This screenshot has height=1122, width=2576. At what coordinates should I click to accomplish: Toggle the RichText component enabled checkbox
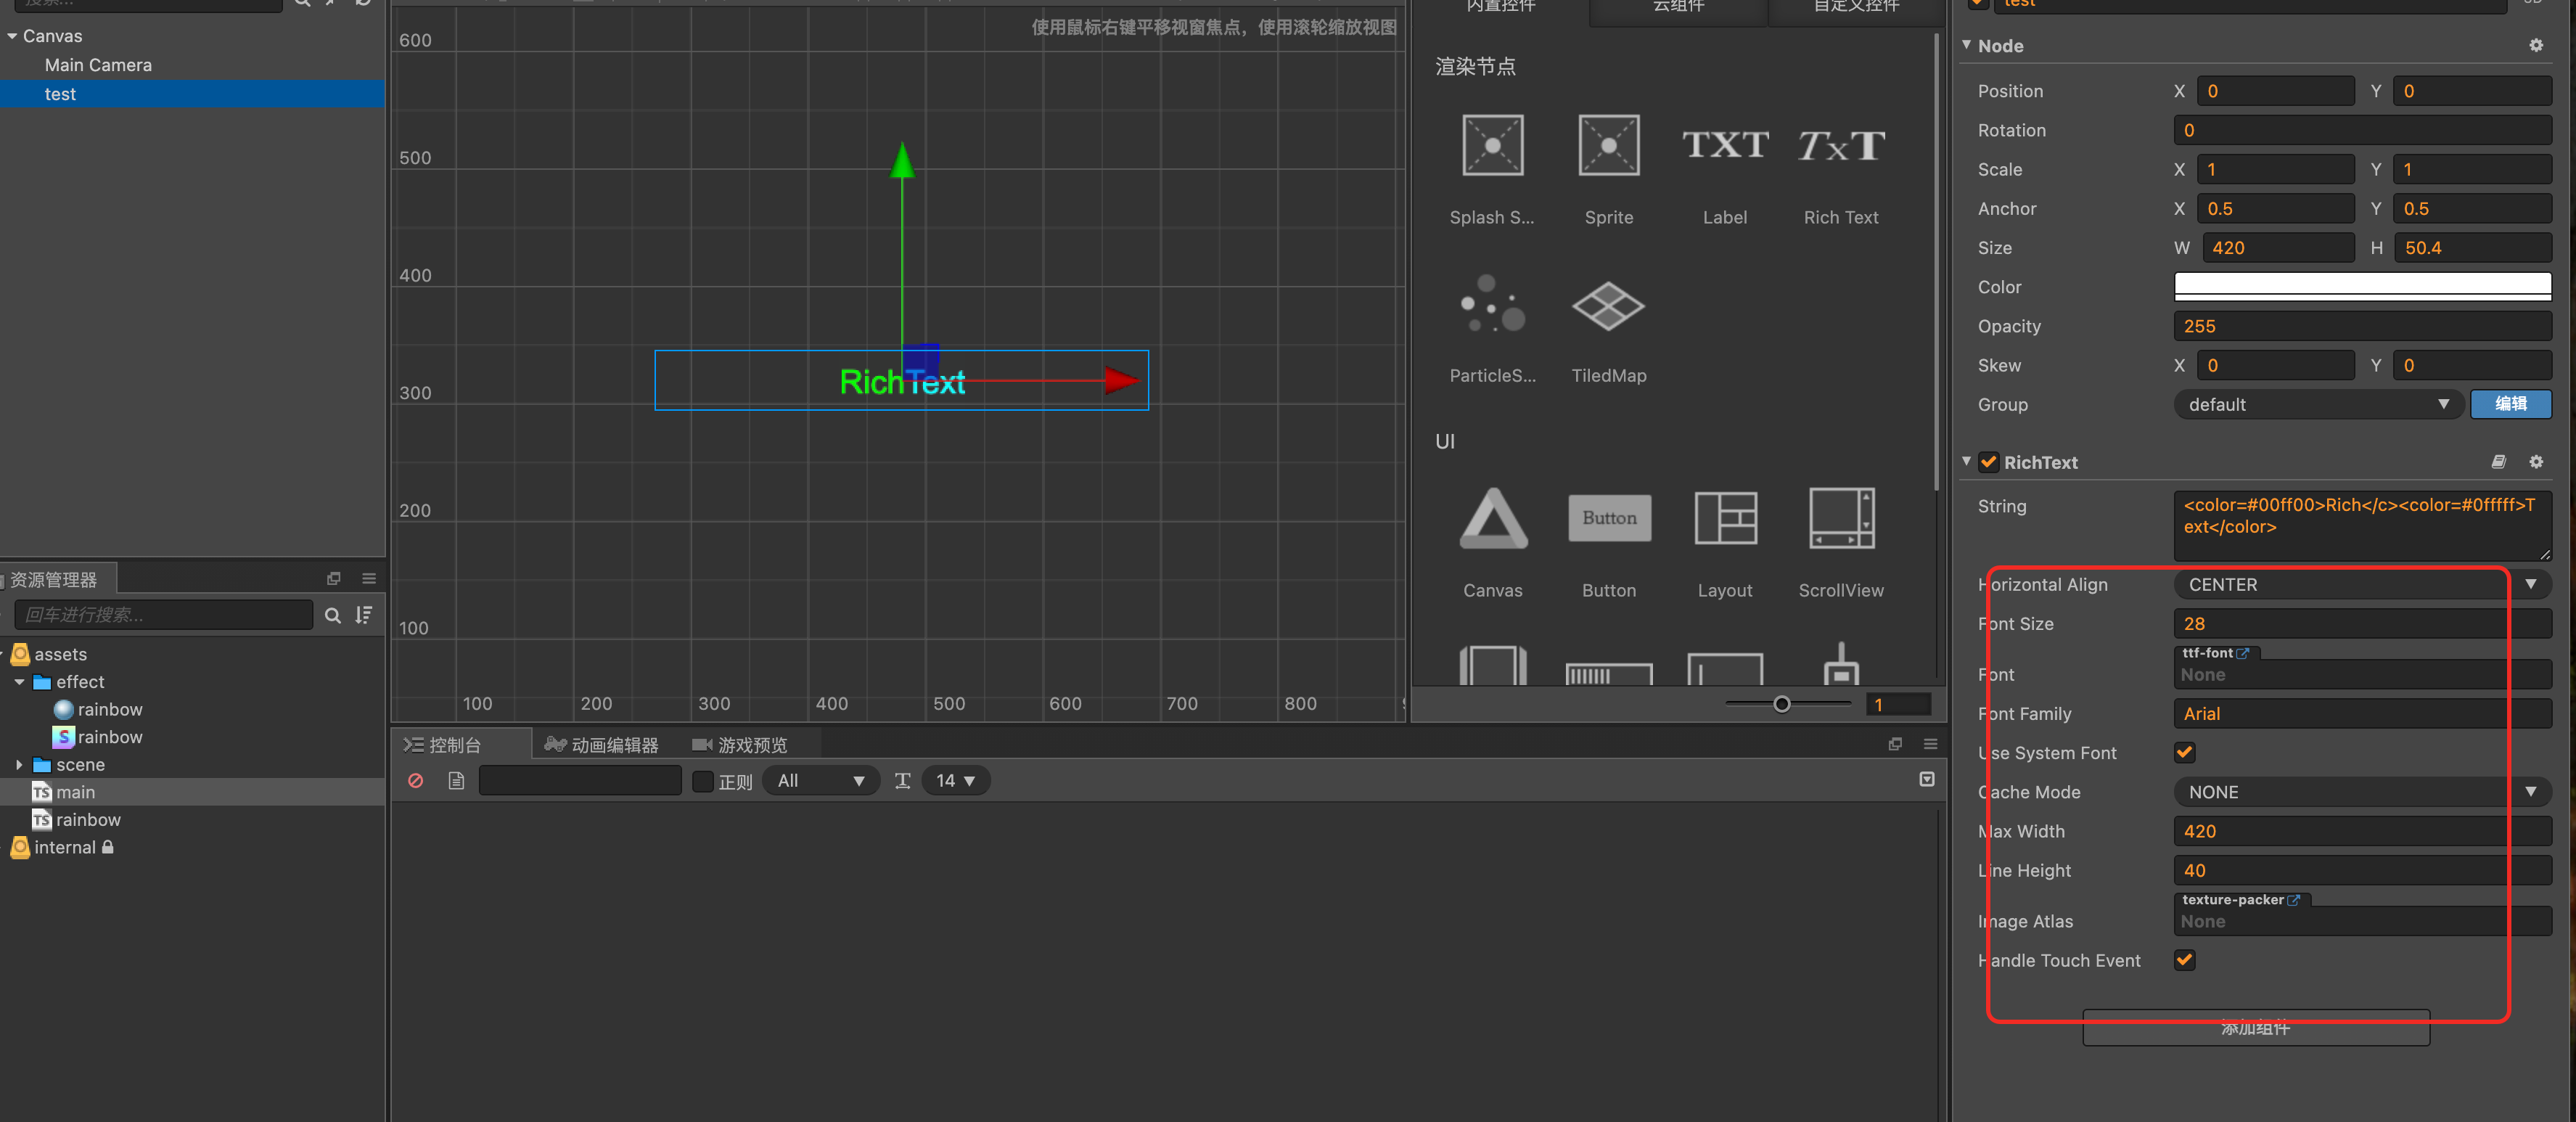point(1988,462)
